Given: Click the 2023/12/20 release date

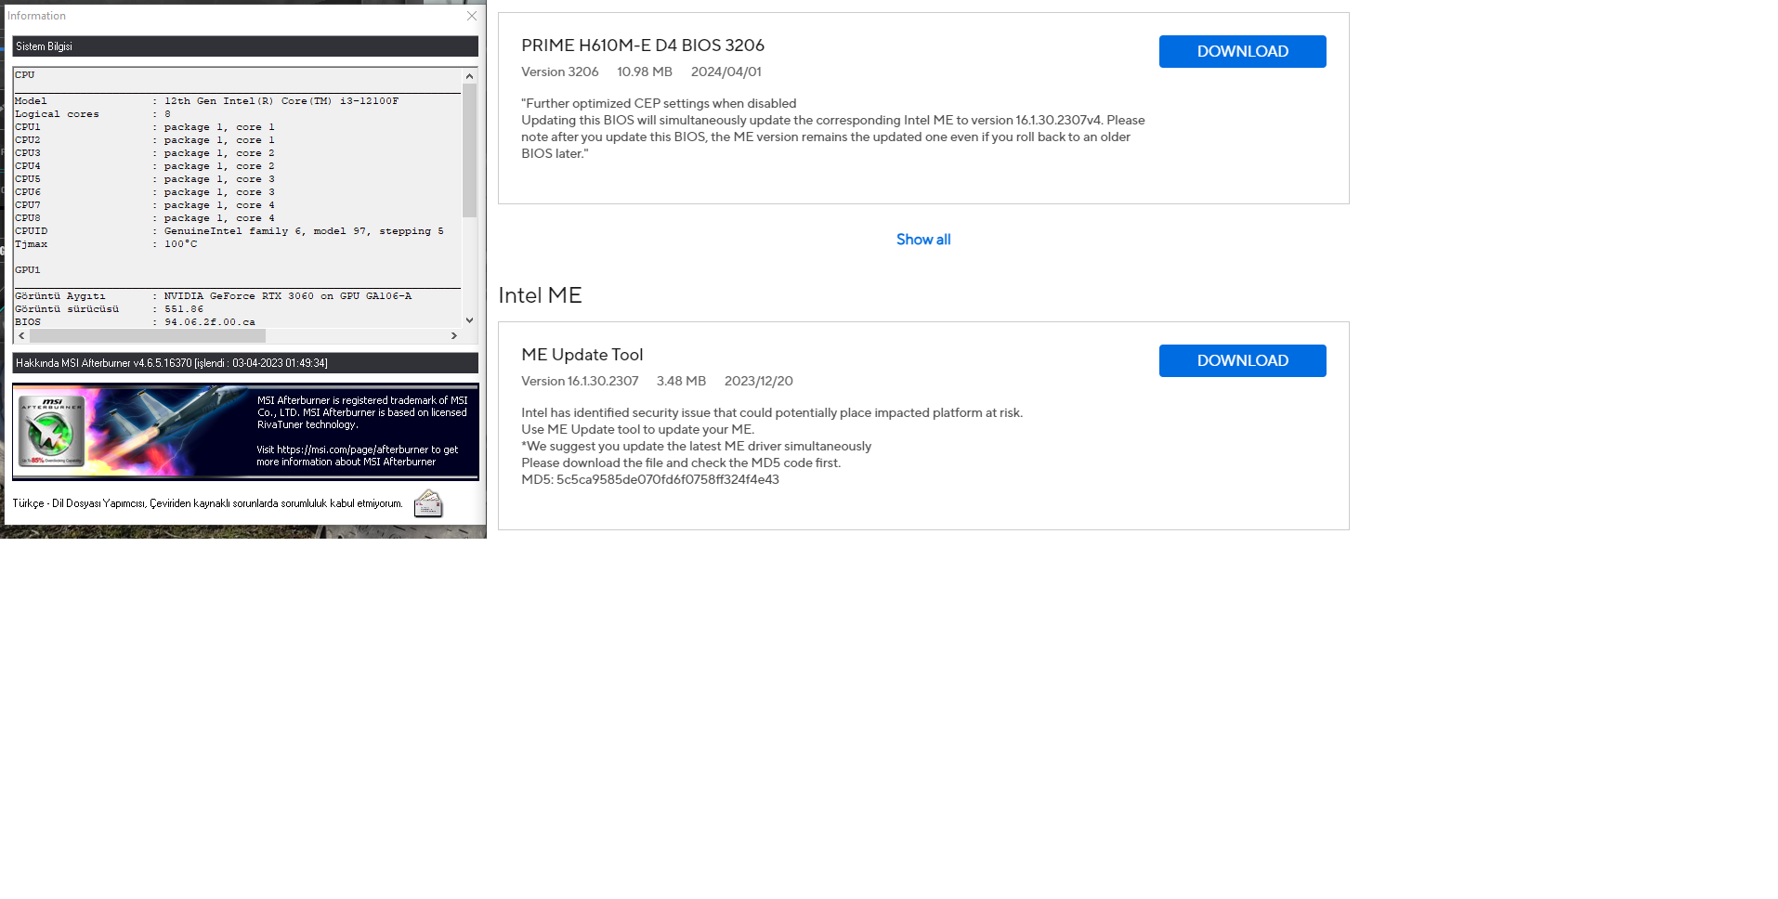Looking at the screenshot, I should click(x=759, y=381).
